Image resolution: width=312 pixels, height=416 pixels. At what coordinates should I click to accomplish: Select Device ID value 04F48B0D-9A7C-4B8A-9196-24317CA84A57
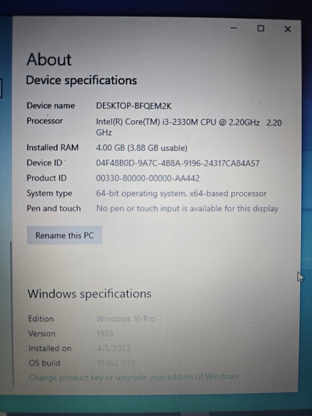pos(178,163)
